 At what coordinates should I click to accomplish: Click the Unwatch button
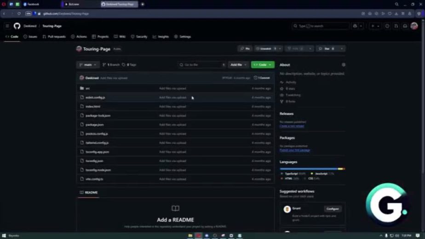[266, 49]
